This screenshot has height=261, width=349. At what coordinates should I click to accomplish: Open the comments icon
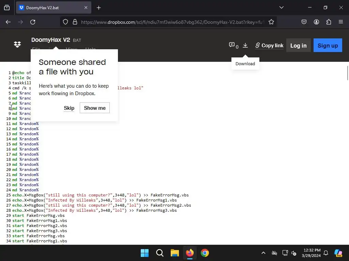(x=232, y=45)
